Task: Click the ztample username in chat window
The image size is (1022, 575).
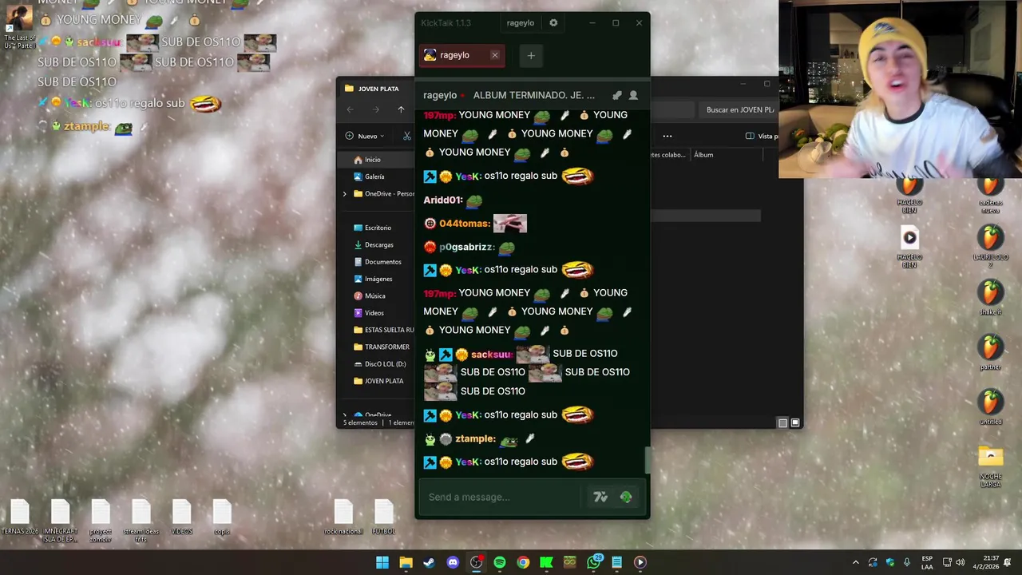Action: coord(476,438)
